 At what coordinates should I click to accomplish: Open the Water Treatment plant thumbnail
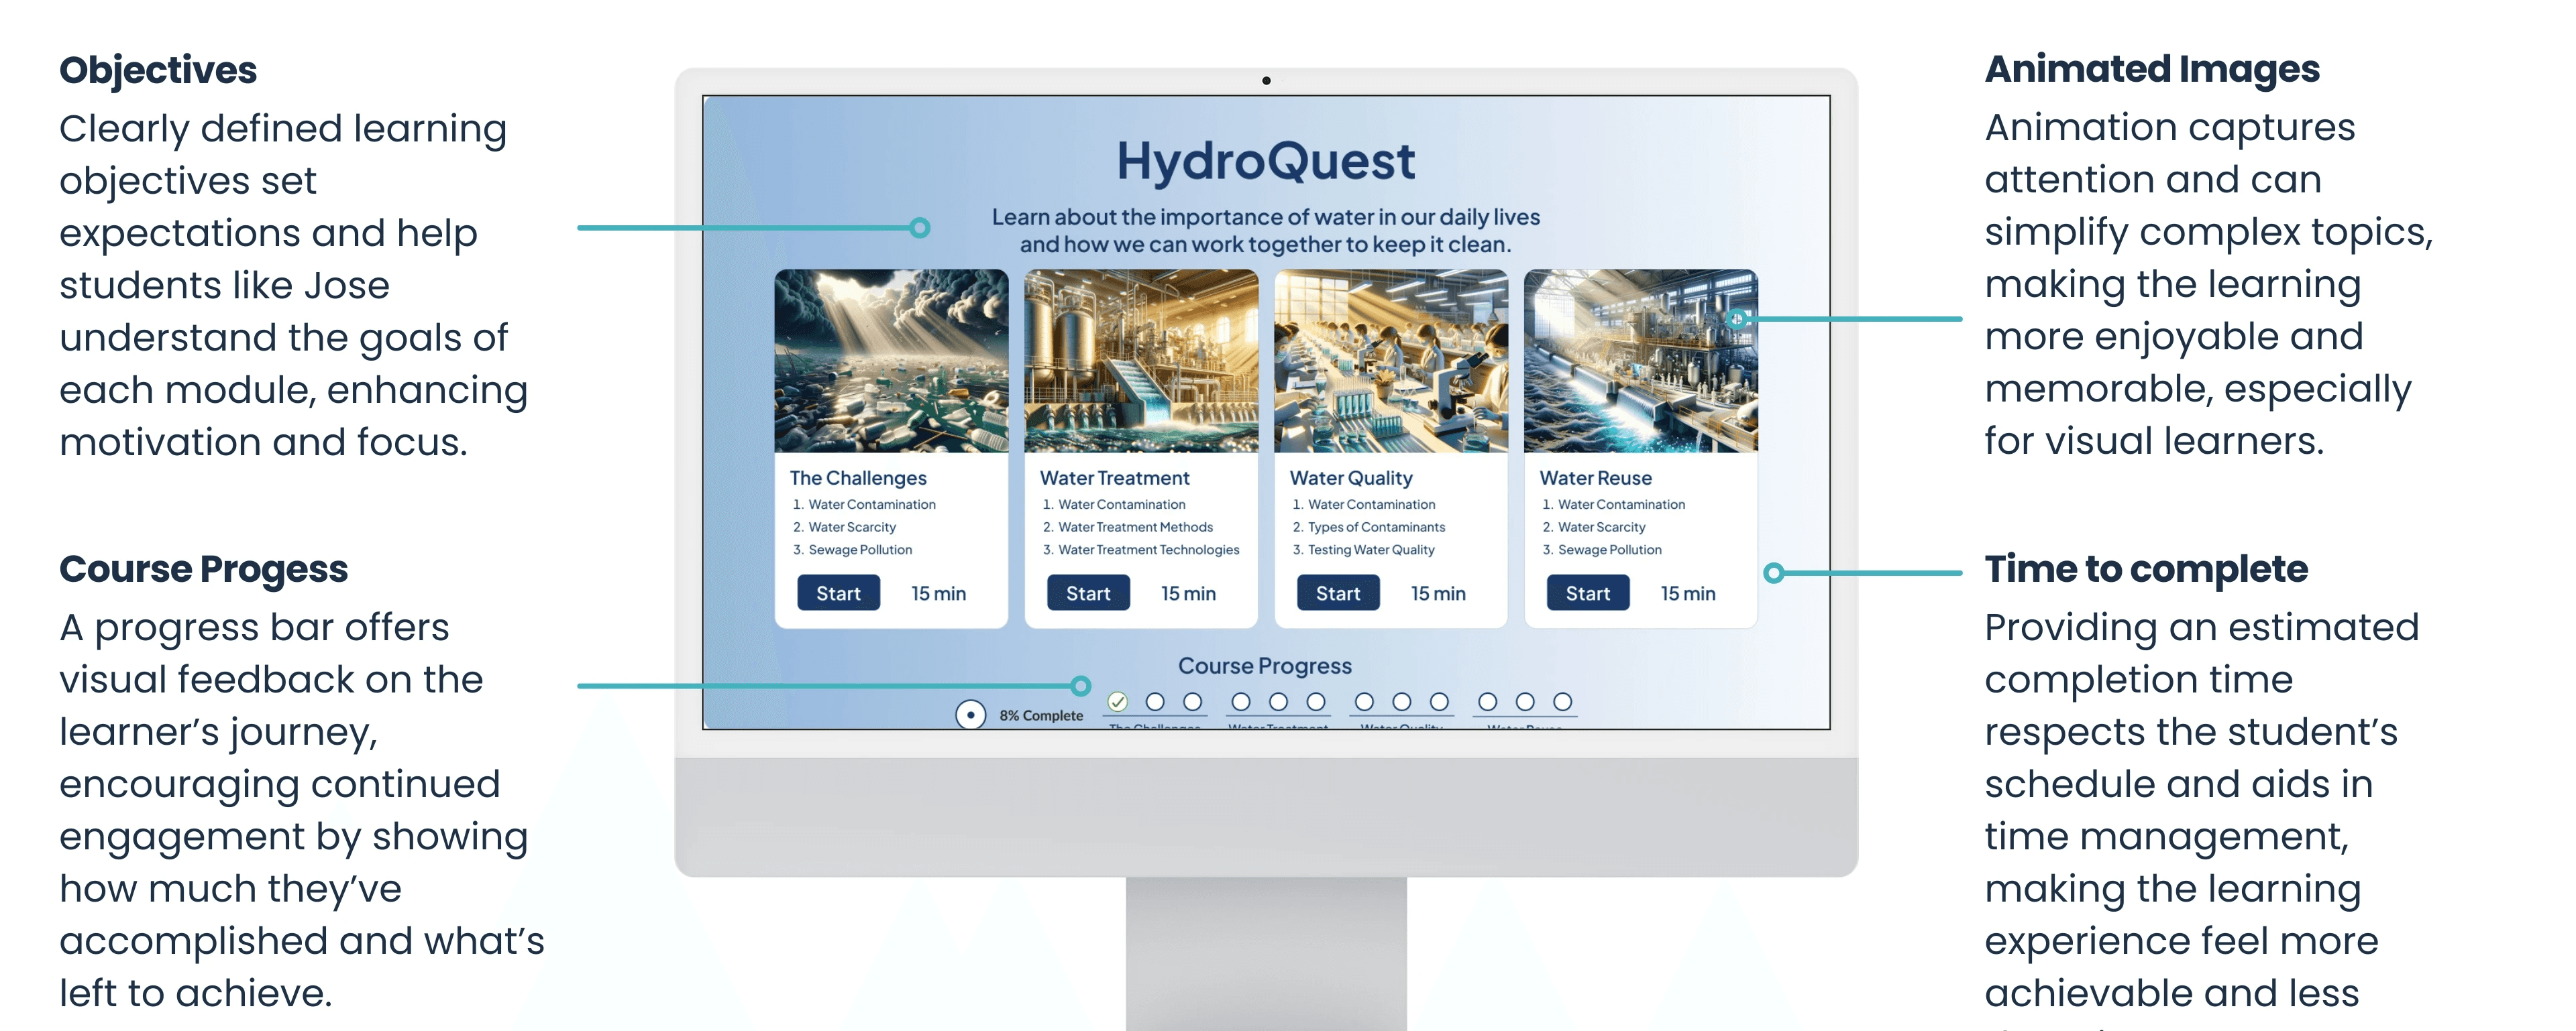(x=1141, y=361)
